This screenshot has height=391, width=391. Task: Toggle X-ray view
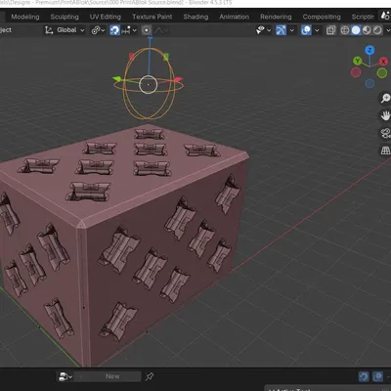click(x=330, y=30)
